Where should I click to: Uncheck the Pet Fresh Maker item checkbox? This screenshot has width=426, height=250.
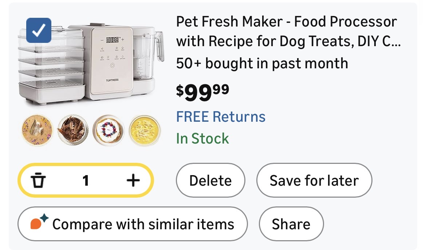click(x=39, y=30)
